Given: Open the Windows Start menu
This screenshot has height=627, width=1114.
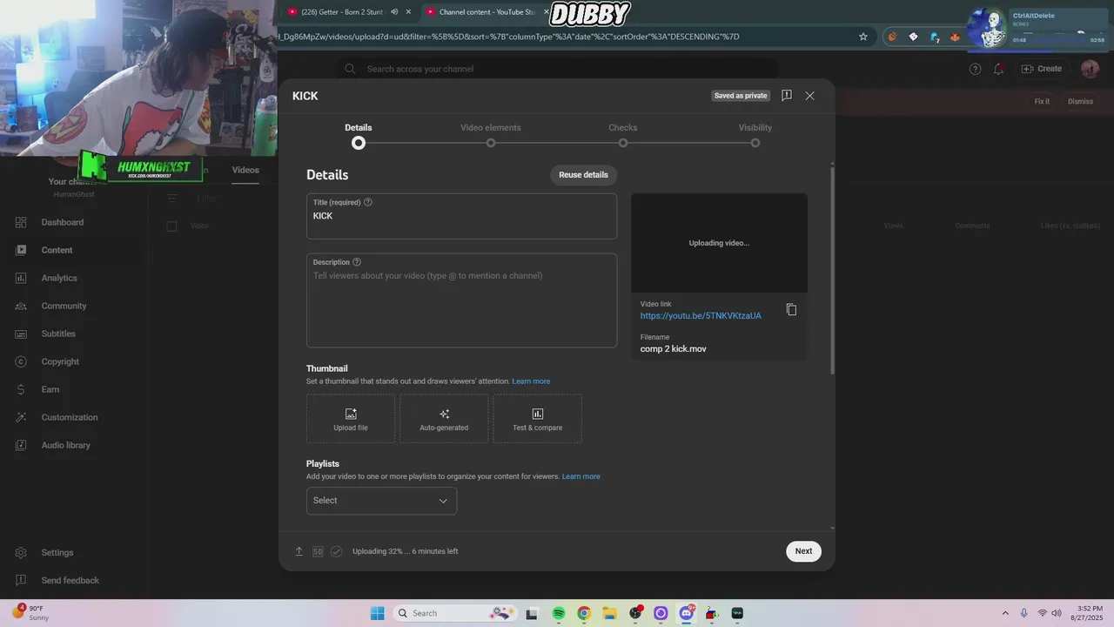Looking at the screenshot, I should coord(377,613).
